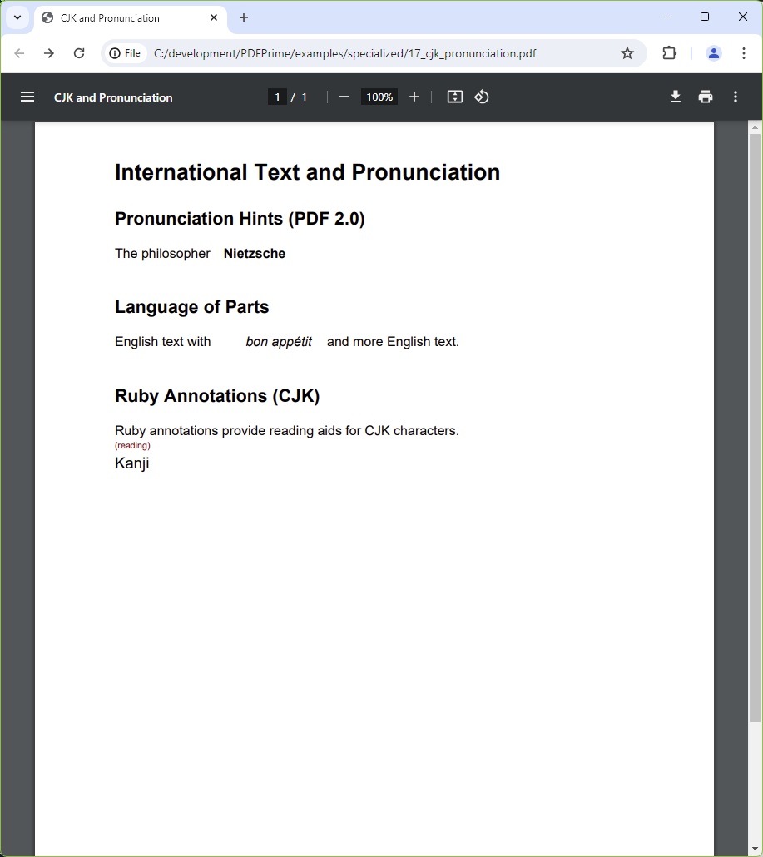The height and width of the screenshot is (857, 763).
Task: Rotate the PDF counterclockwise
Action: pyautogui.click(x=482, y=97)
